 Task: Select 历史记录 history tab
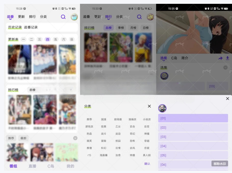coord(15,27)
